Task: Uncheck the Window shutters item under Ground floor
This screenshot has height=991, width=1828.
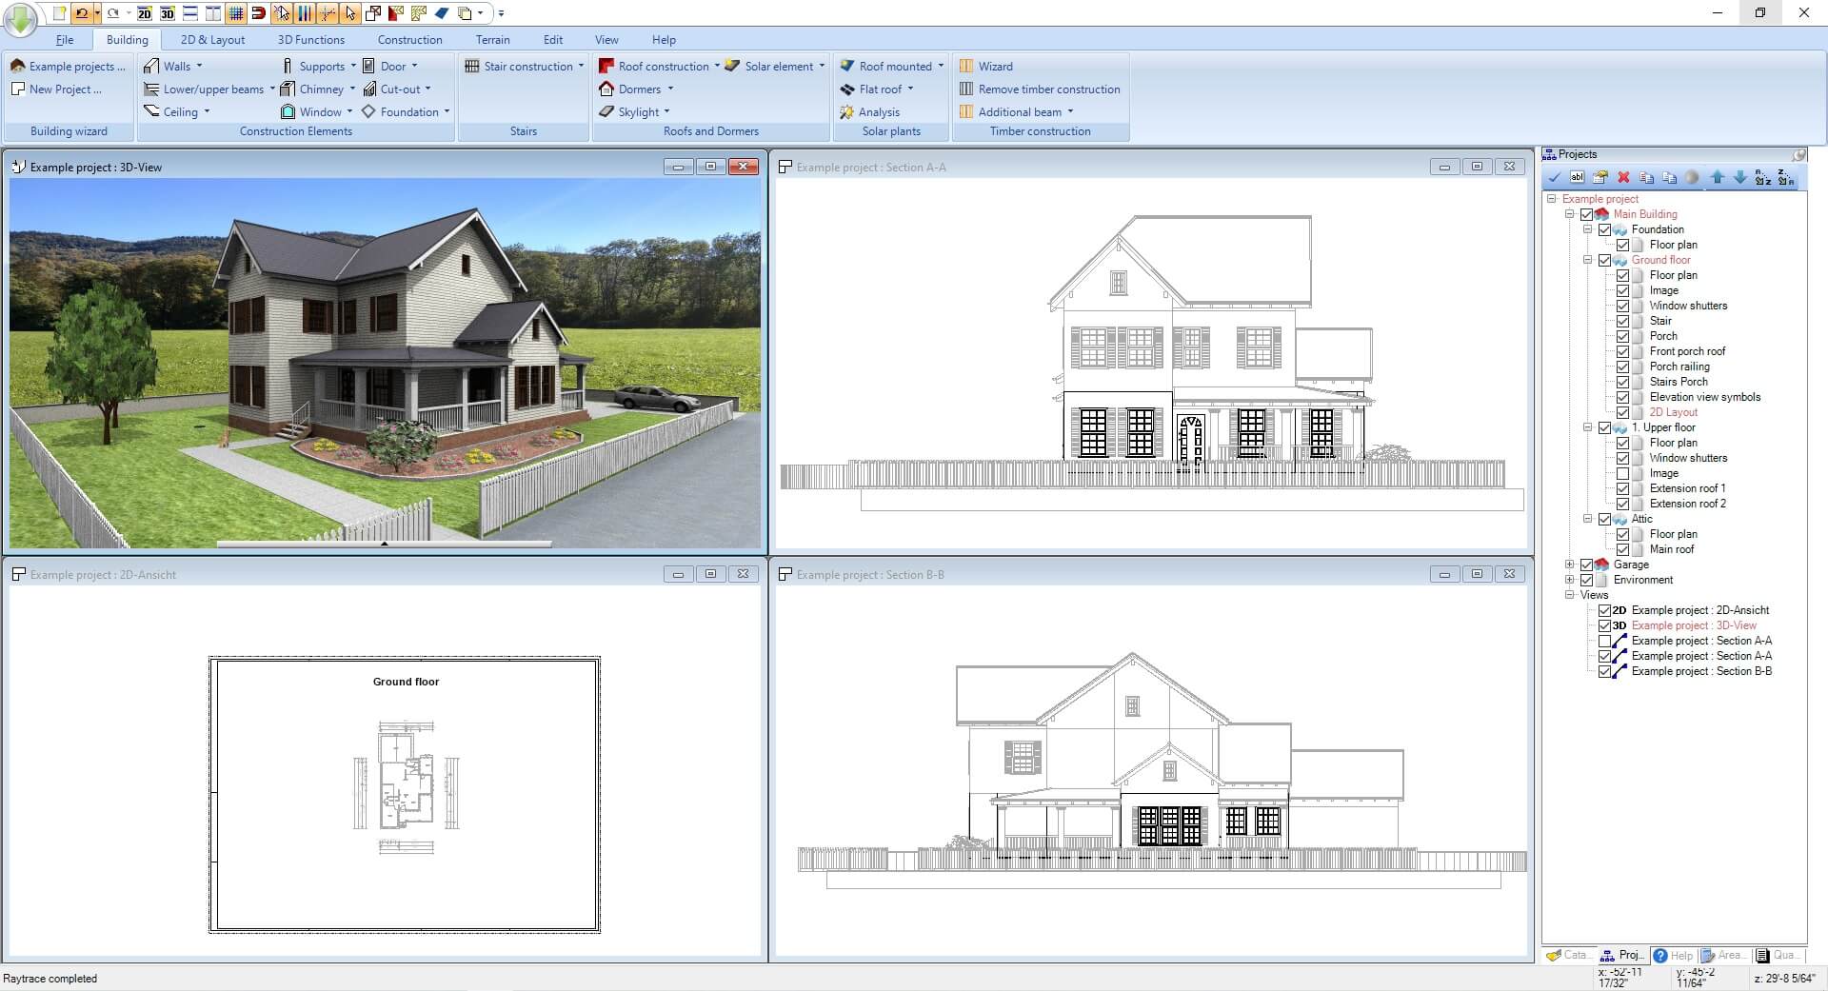Action: 1623,306
